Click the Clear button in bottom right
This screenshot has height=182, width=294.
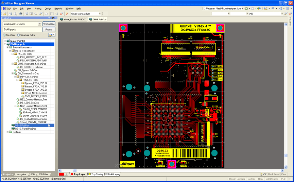[x=284, y=174]
